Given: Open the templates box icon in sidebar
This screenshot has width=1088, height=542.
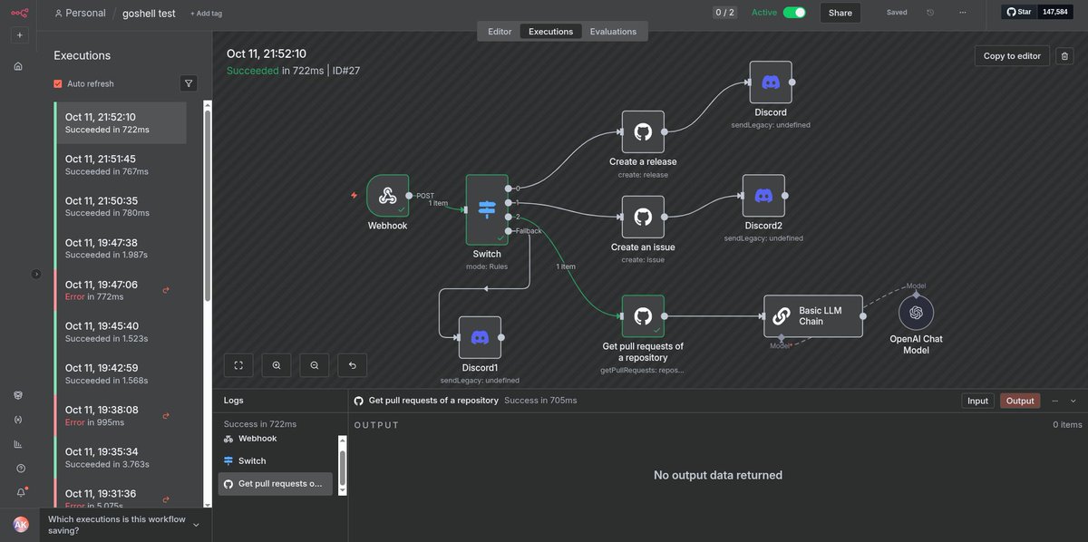Looking at the screenshot, I should [18, 395].
